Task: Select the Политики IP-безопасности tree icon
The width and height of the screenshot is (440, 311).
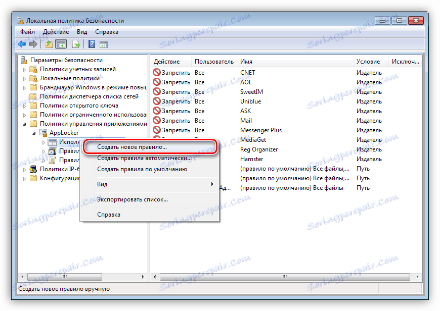Action: click(34, 168)
